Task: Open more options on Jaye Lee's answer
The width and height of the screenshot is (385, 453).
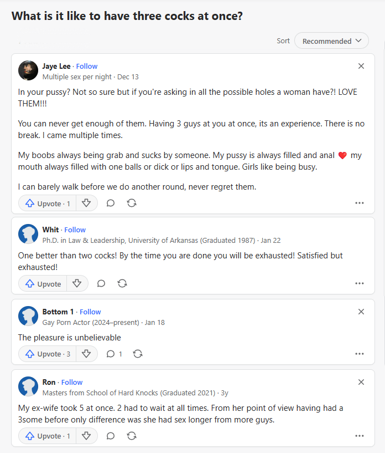Action: 360,203
